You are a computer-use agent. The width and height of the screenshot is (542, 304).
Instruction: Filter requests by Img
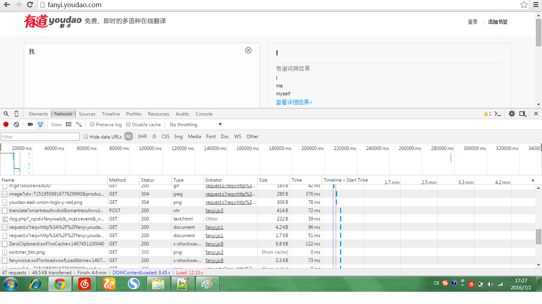coord(179,137)
